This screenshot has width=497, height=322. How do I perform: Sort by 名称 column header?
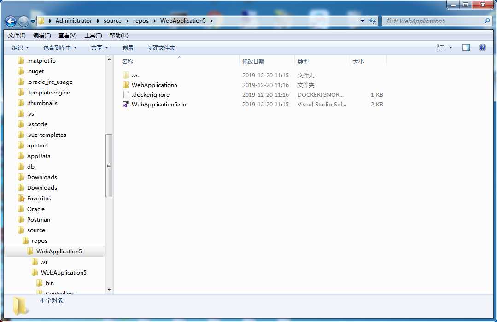click(179, 61)
